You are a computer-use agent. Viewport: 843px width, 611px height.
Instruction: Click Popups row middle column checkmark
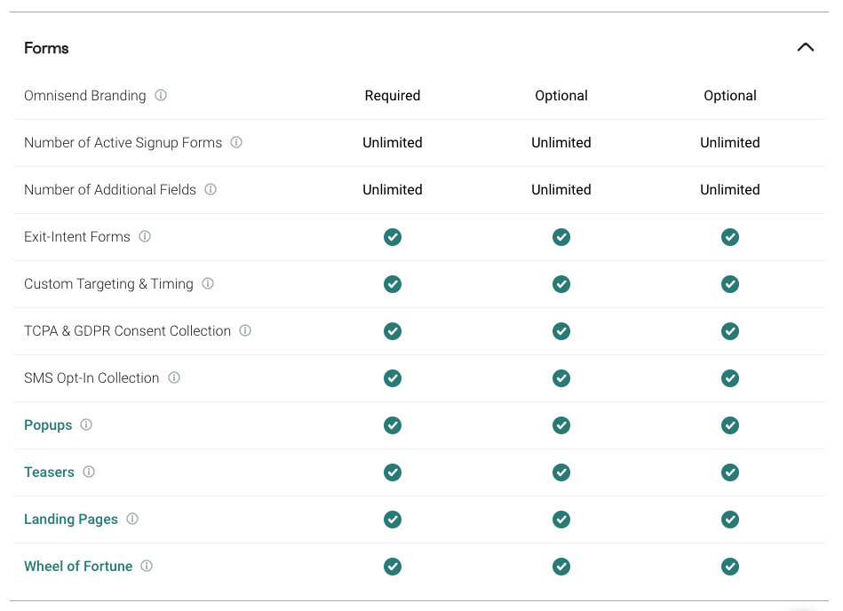coord(561,425)
